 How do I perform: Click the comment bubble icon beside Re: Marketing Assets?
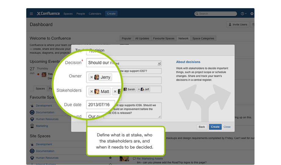pyautogui.click(x=134, y=158)
